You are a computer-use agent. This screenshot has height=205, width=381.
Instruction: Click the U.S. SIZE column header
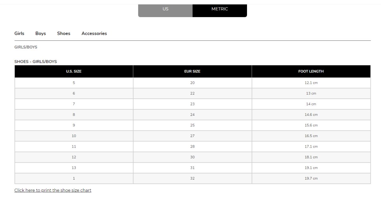point(74,71)
